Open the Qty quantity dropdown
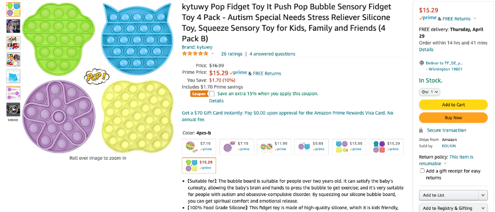This screenshot has width=495, height=212. pyautogui.click(x=430, y=92)
